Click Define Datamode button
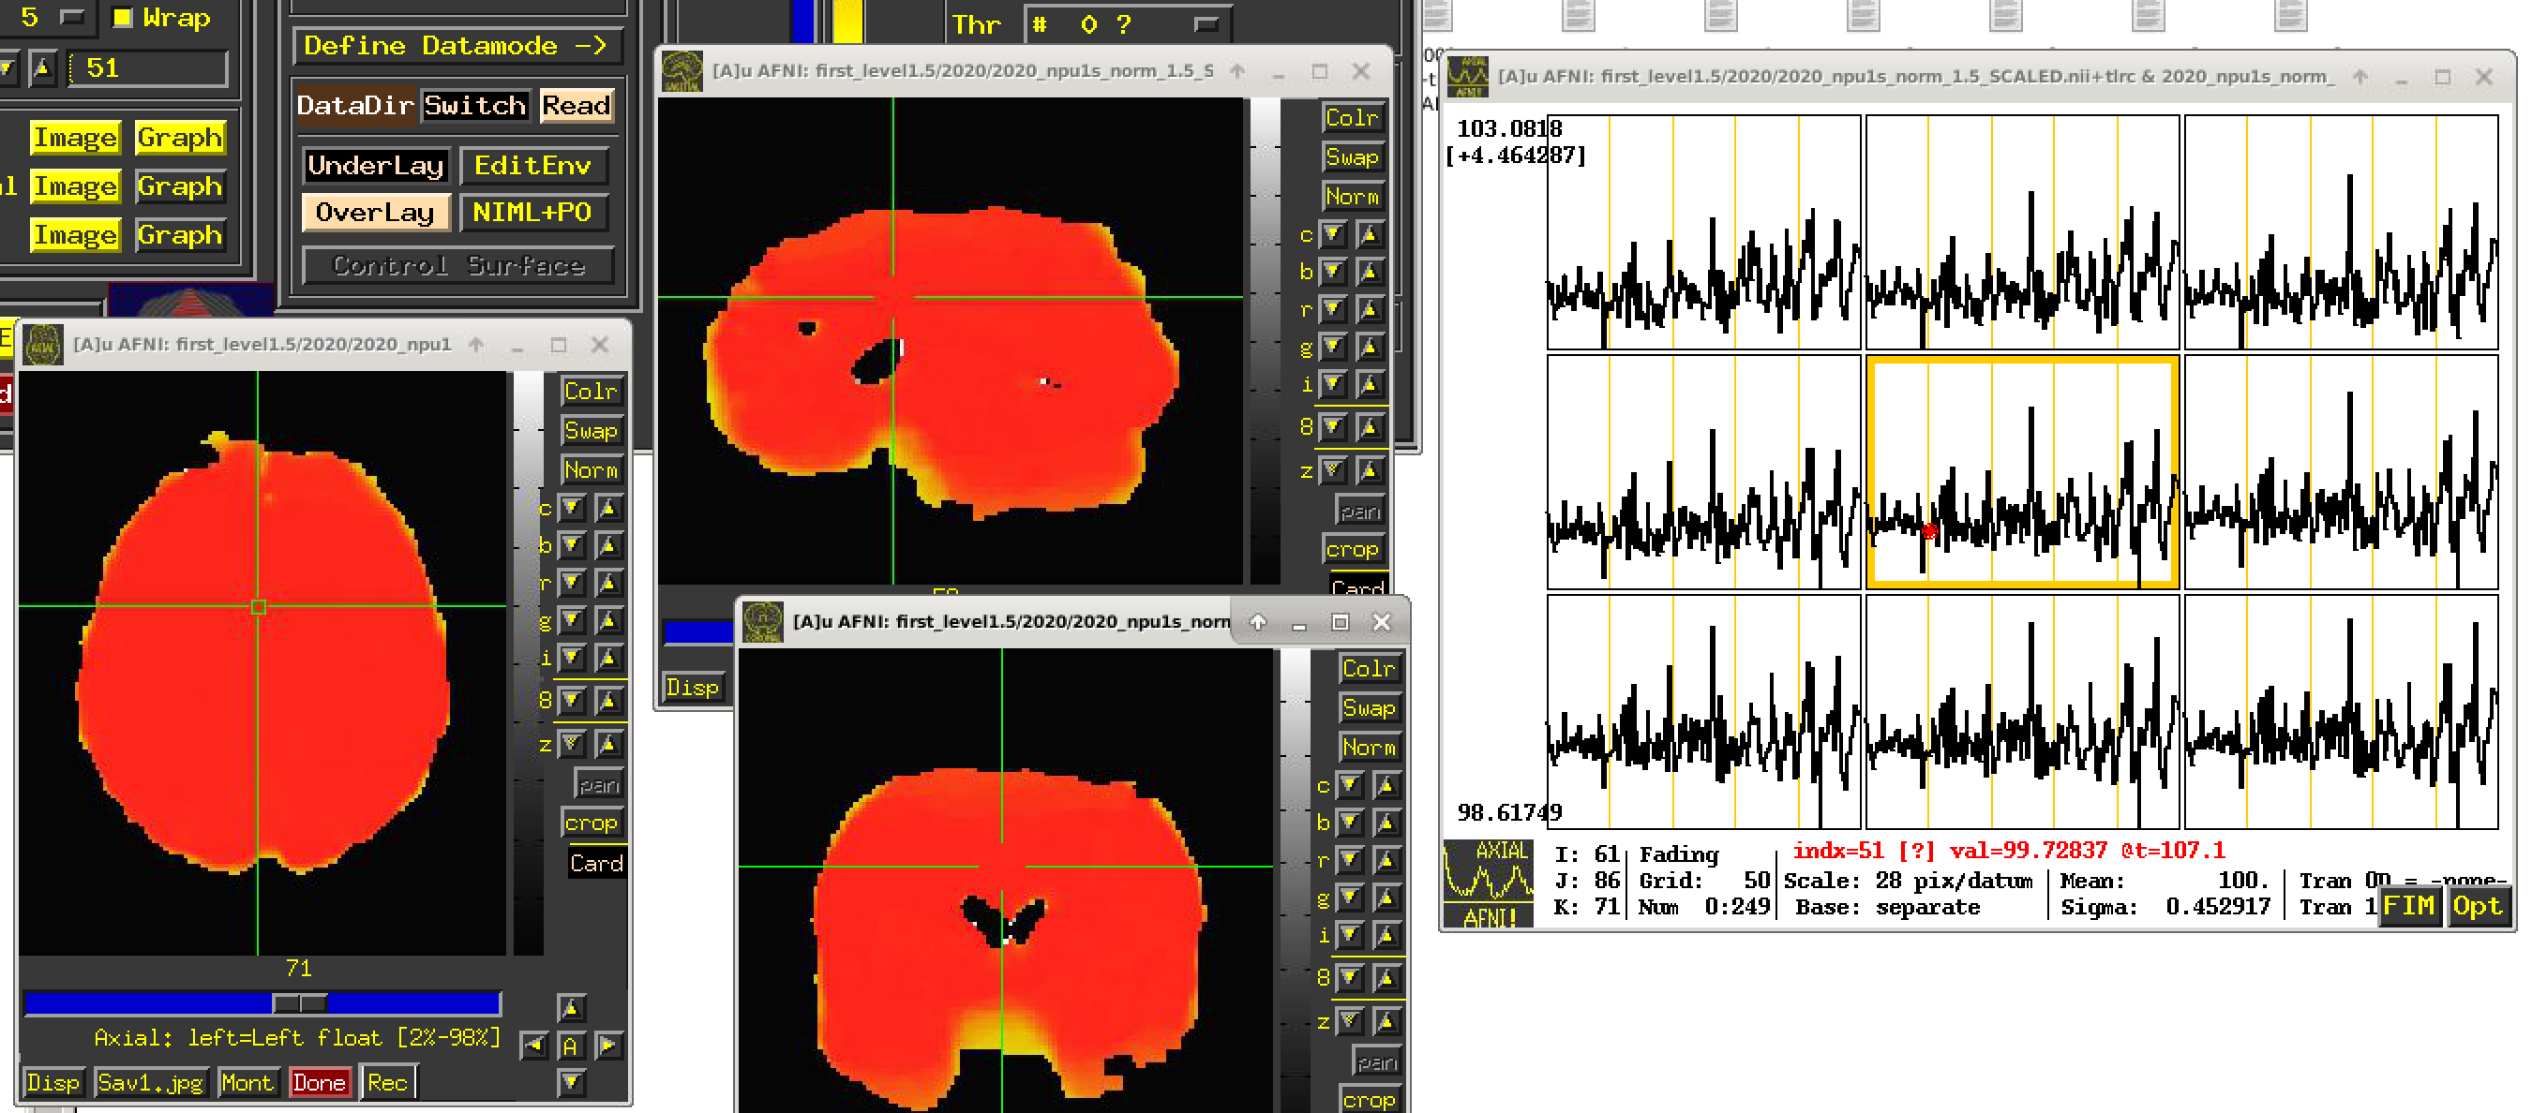2532x1113 pixels. pyautogui.click(x=457, y=46)
